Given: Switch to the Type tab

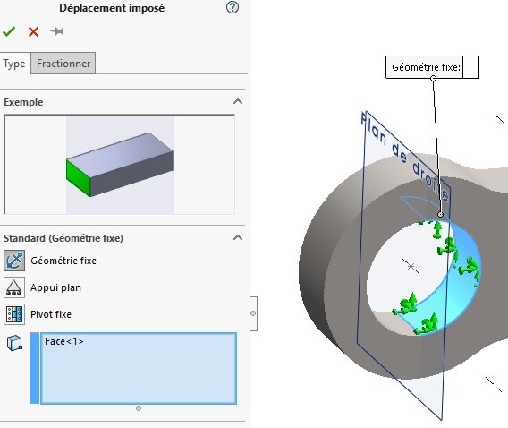Looking at the screenshot, I should tap(14, 64).
